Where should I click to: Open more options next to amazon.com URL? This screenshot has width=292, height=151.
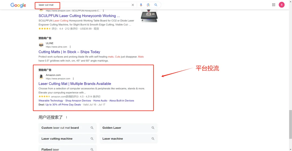pos(73,79)
